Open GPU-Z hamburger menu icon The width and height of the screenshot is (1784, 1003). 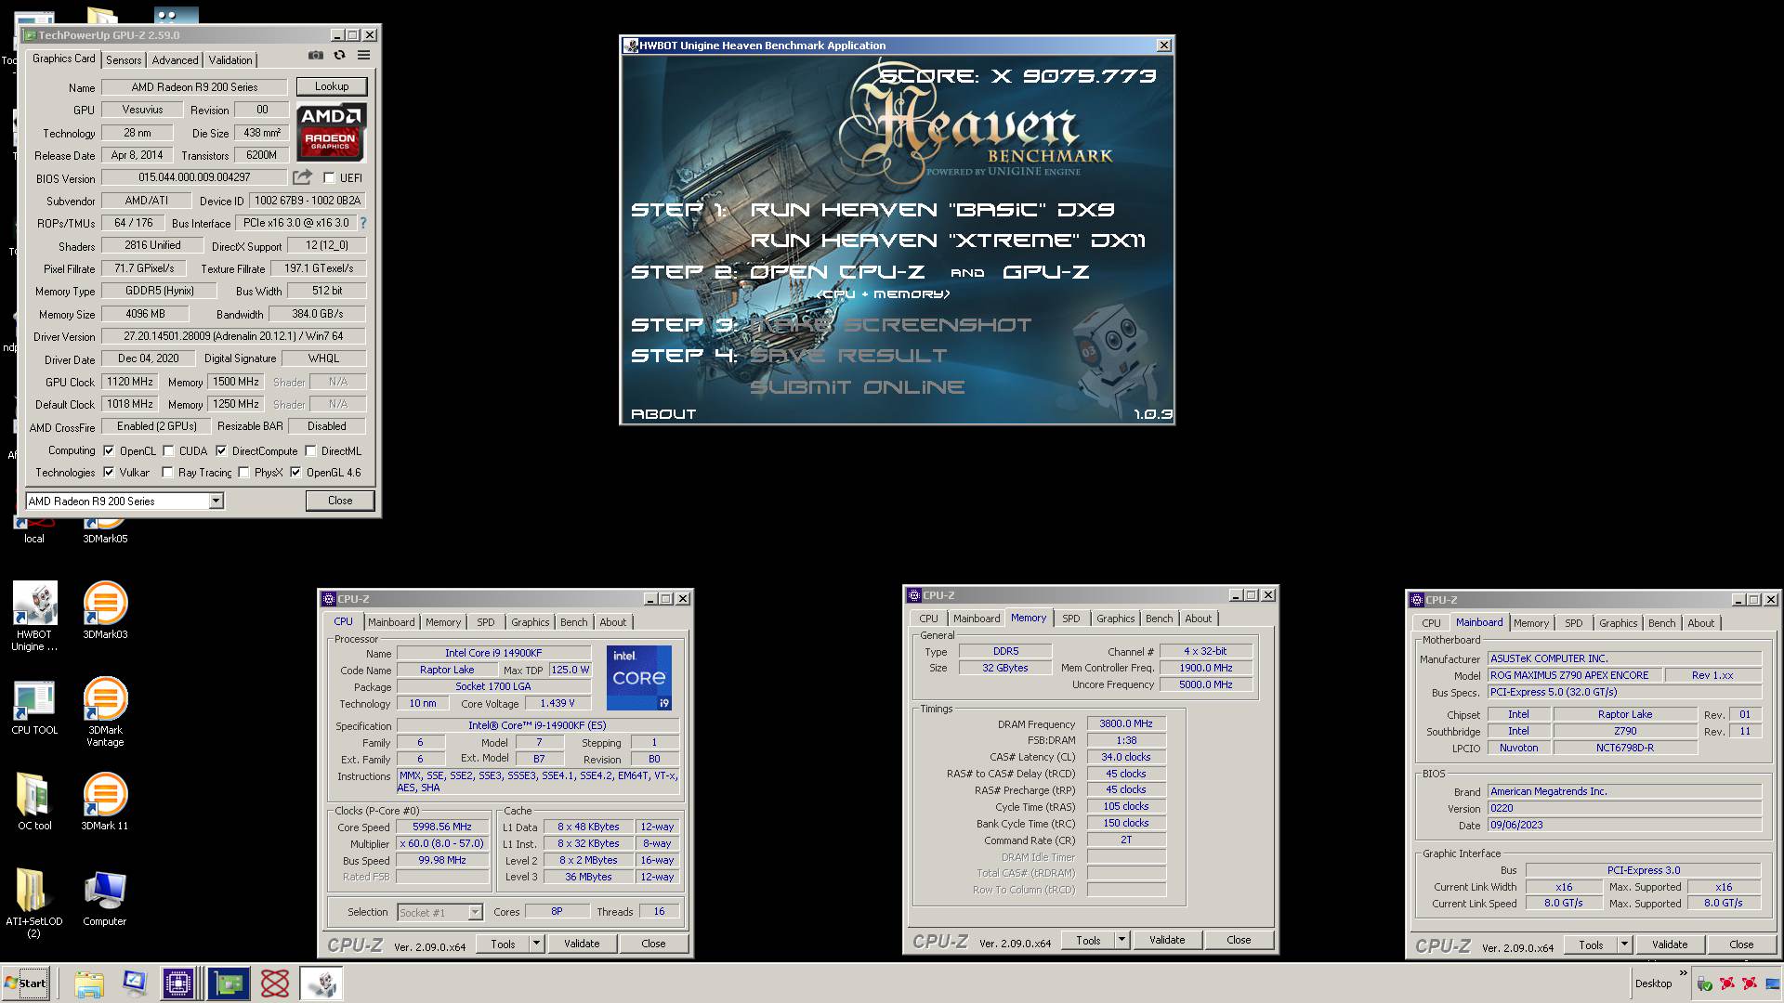[x=364, y=56]
